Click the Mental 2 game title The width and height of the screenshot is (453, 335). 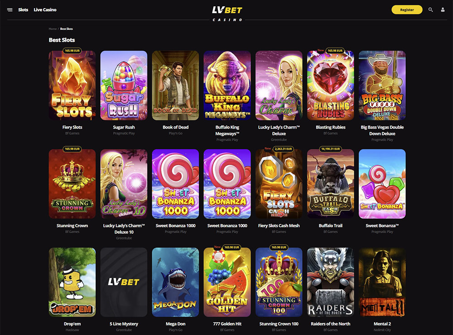[x=382, y=324]
